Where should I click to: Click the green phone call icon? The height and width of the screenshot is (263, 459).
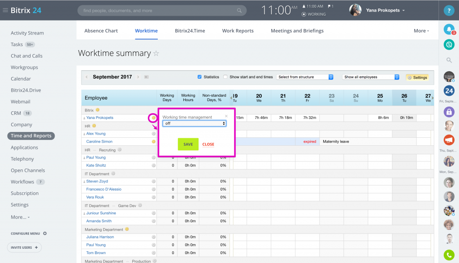449,255
